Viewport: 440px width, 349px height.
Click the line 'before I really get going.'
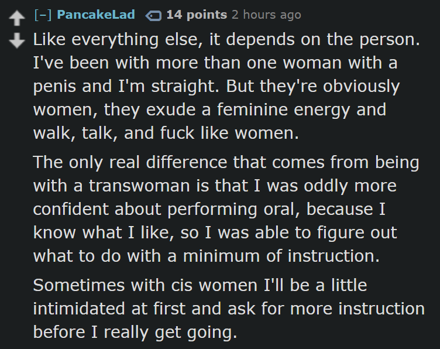[x=135, y=333]
